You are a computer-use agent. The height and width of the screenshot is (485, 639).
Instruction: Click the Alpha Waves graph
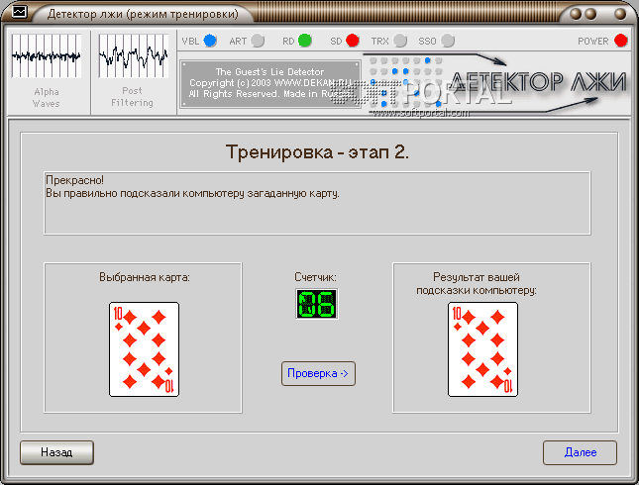(46, 55)
